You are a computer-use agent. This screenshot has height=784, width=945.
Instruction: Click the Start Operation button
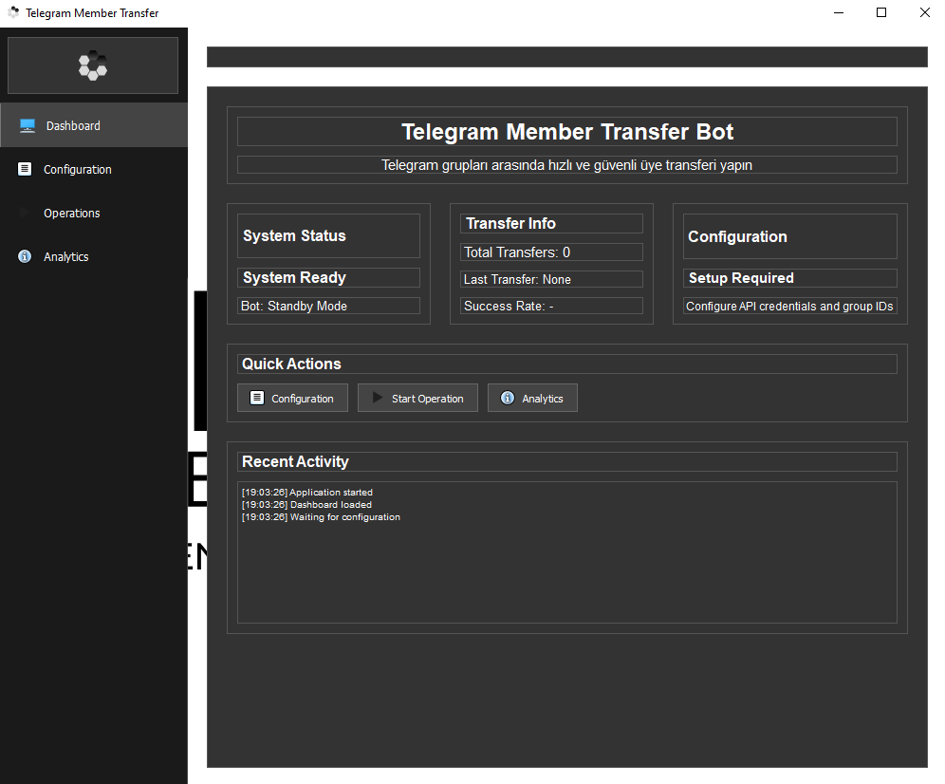[x=417, y=398]
